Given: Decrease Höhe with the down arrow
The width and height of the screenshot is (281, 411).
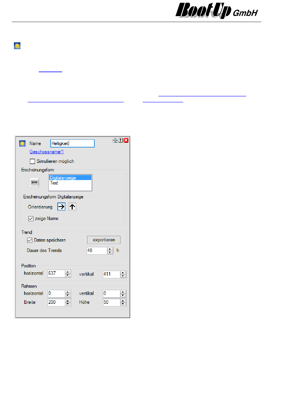Looking at the screenshot, I should [123, 304].
